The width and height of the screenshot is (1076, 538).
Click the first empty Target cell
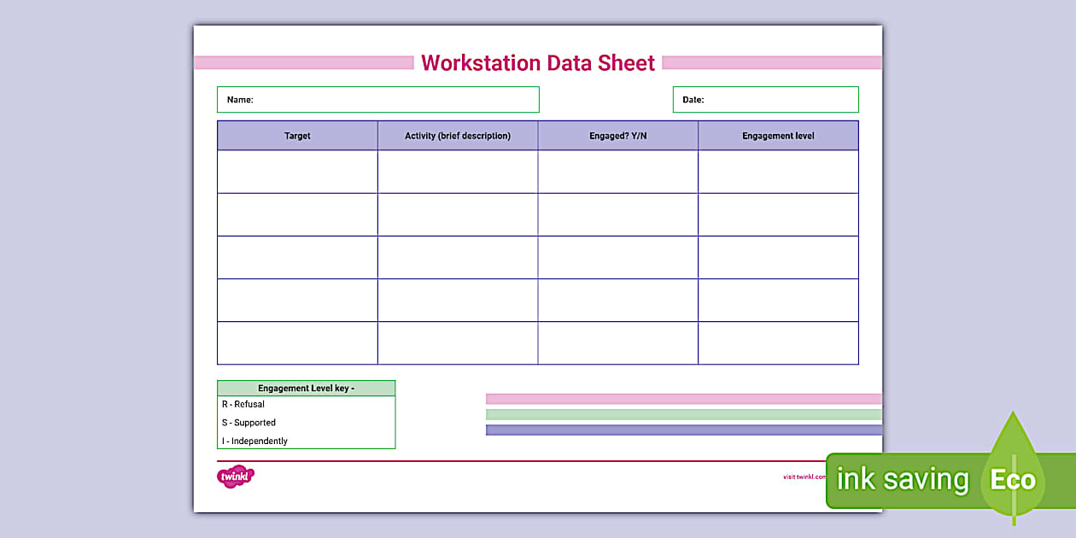pos(296,171)
